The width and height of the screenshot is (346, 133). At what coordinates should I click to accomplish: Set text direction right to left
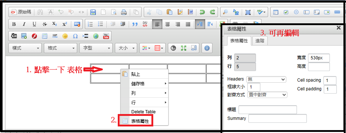[210, 24]
